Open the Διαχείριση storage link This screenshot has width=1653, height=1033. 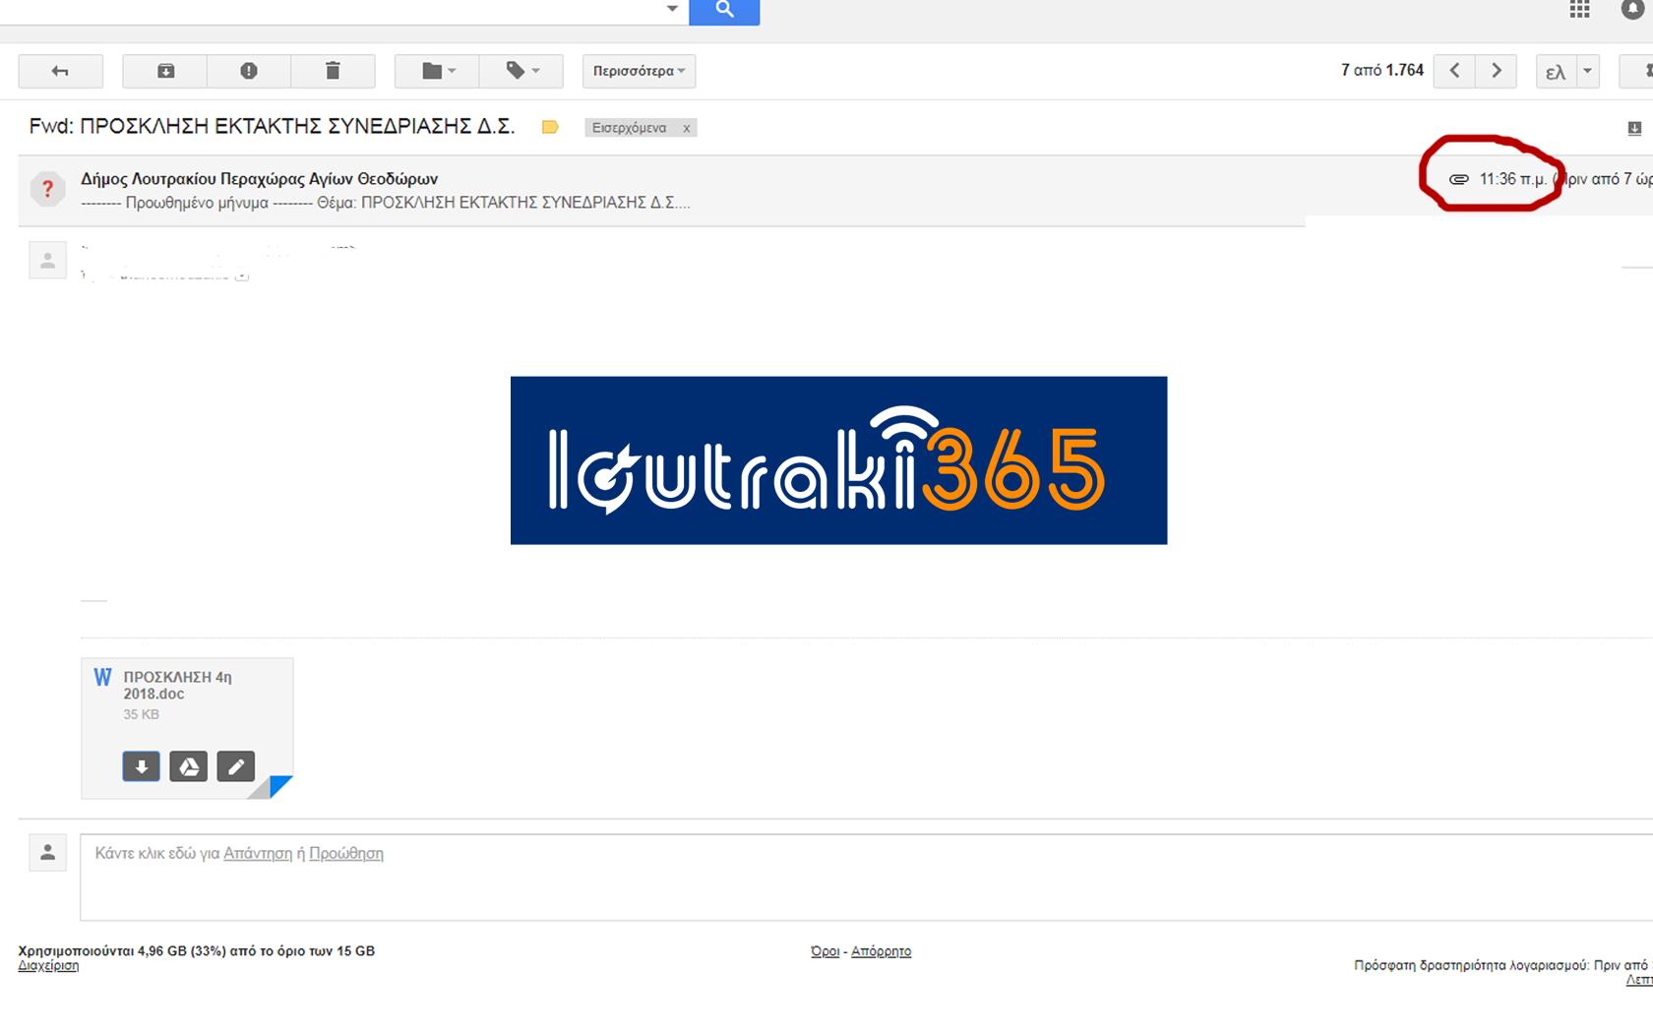(48, 966)
